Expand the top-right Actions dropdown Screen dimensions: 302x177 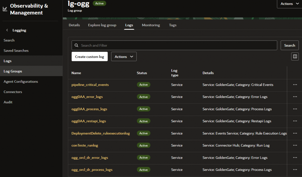pos(289,4)
